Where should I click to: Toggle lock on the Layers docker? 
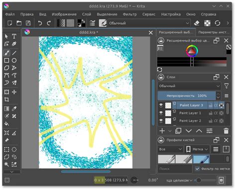click(161, 77)
